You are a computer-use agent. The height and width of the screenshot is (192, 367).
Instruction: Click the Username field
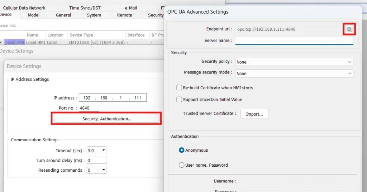tap(299, 181)
